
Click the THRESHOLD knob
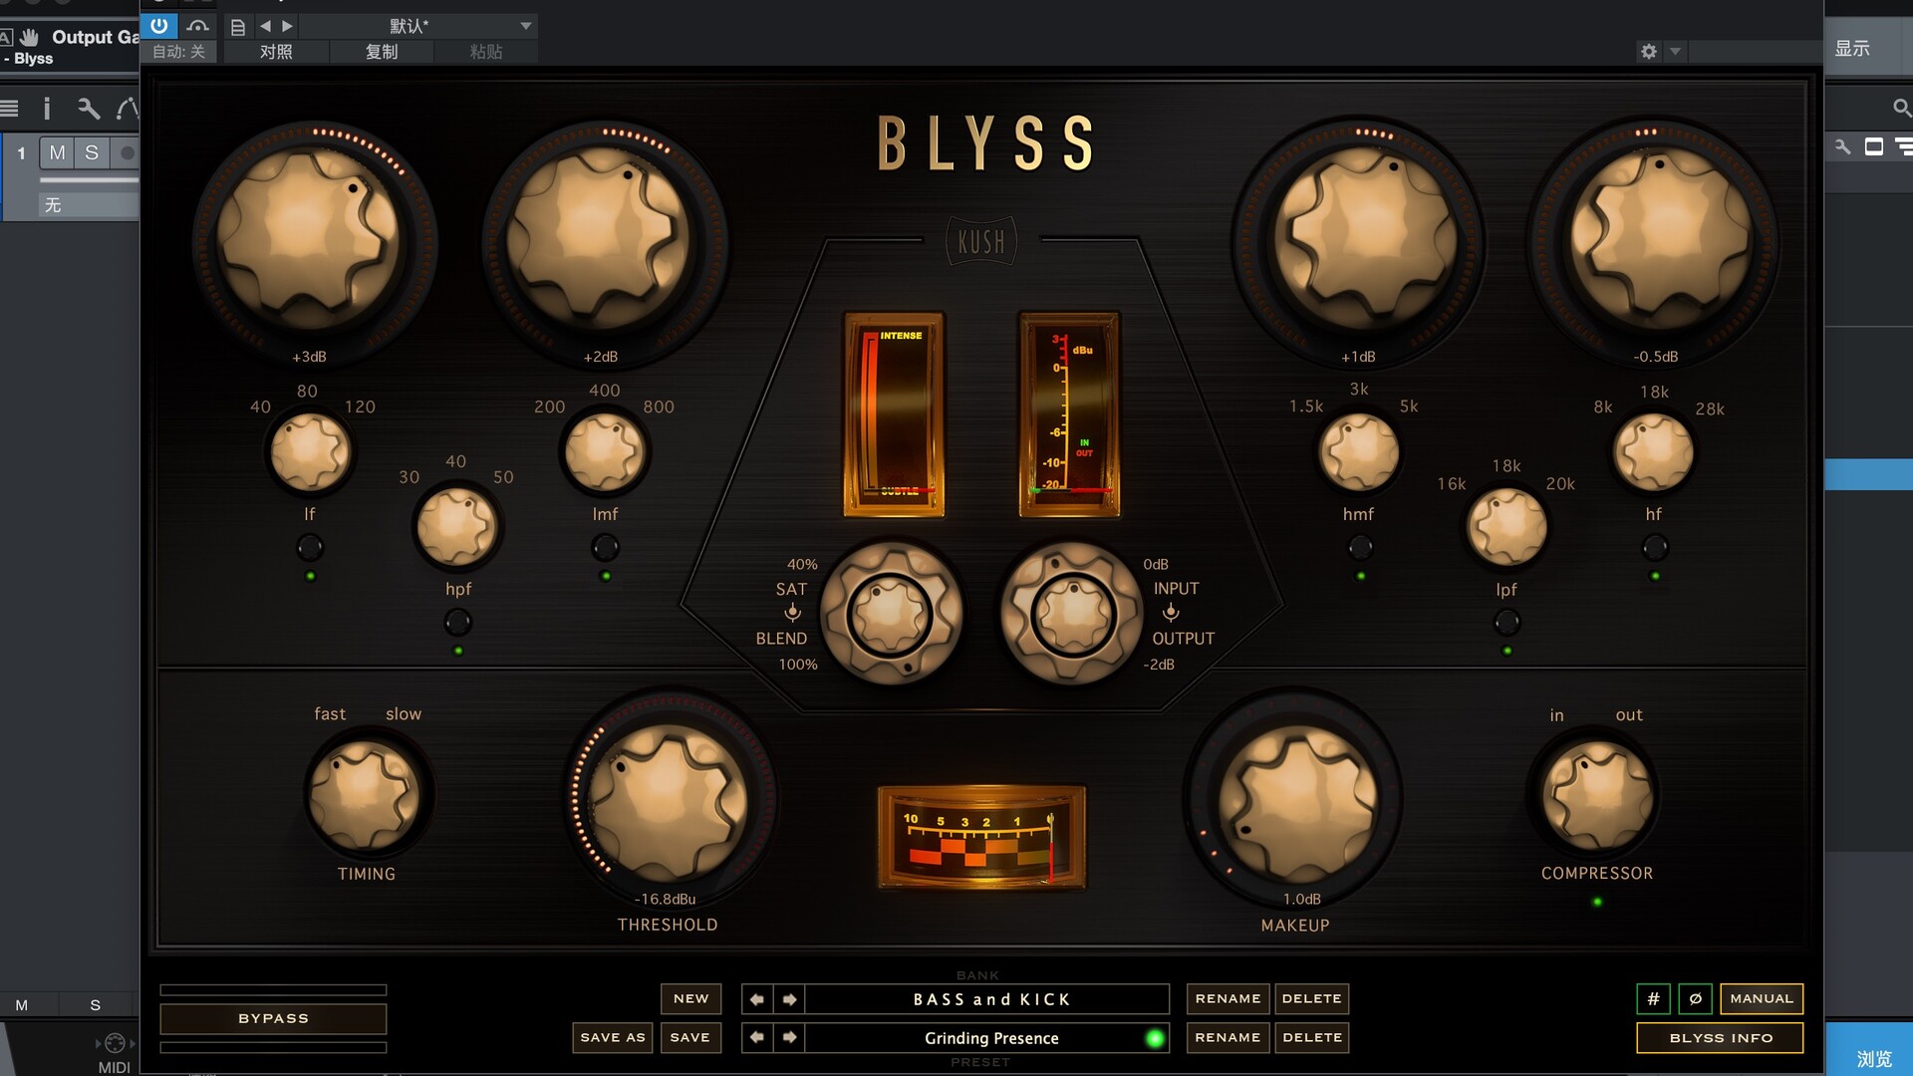coord(668,802)
